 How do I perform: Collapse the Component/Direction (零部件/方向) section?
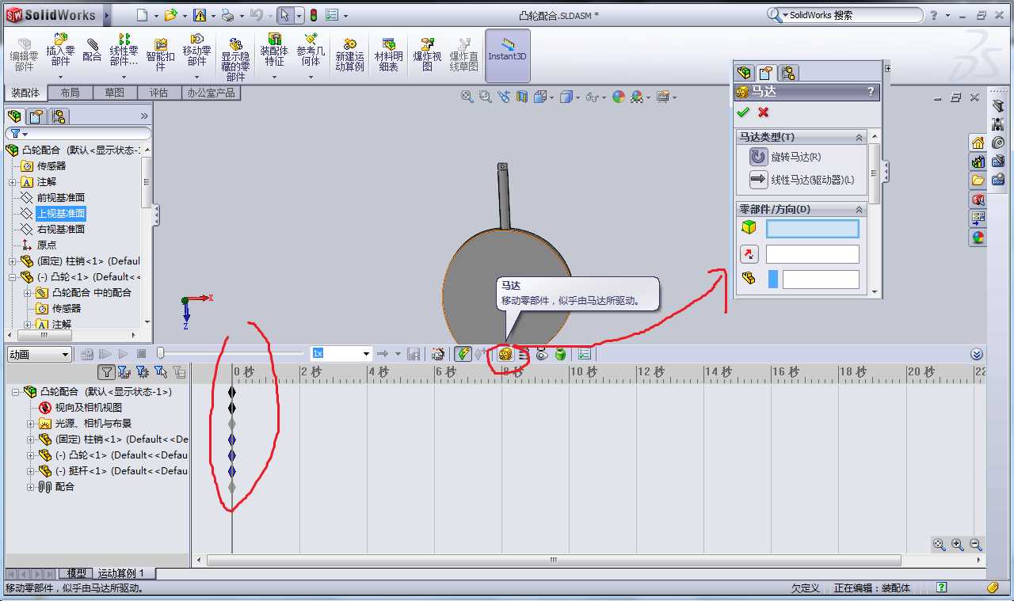coord(859,209)
